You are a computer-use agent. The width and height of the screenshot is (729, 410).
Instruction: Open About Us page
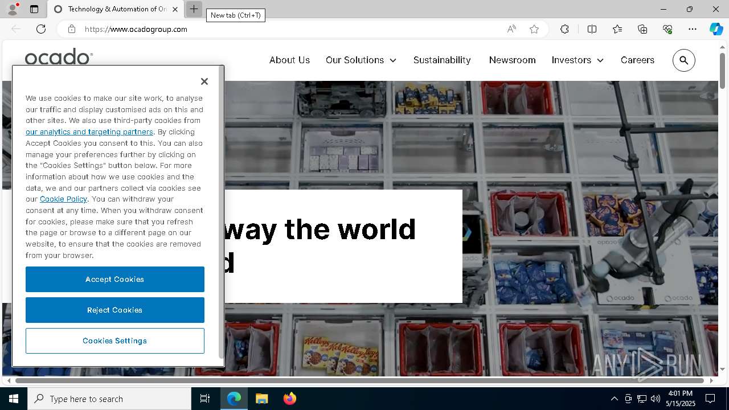click(289, 60)
